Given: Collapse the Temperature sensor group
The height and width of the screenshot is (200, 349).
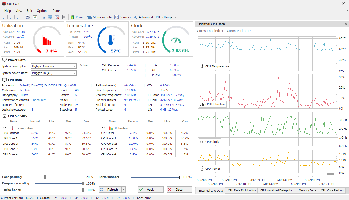Looking at the screenshot, I should click(x=5, y=128).
